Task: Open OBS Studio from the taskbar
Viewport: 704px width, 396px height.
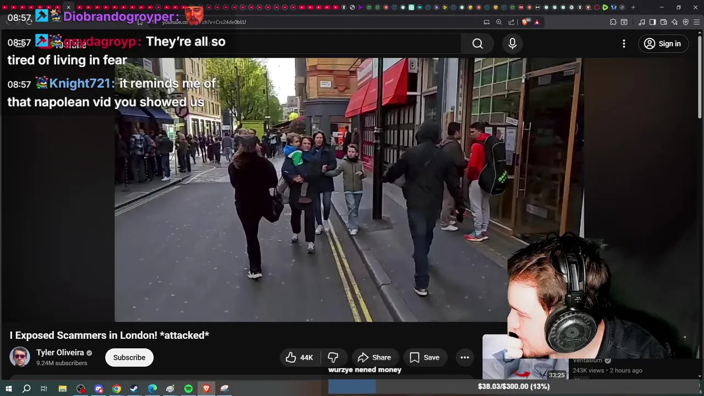Action: (81, 389)
